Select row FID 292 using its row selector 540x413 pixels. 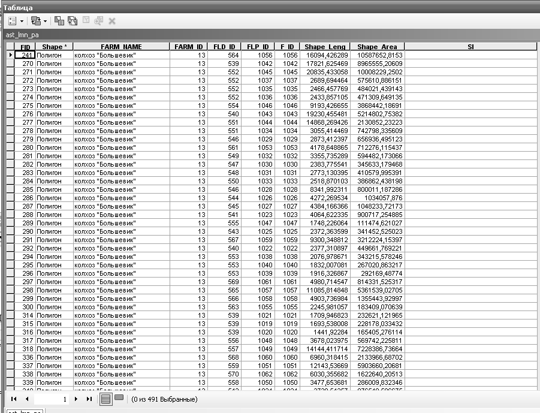tap(10, 248)
